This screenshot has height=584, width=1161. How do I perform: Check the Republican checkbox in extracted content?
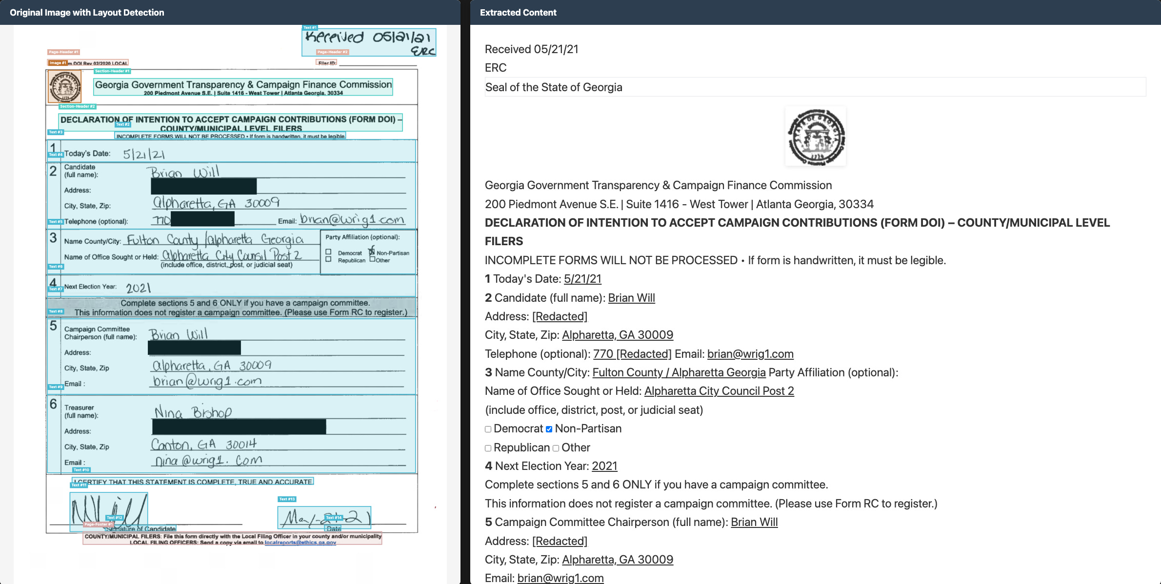488,448
